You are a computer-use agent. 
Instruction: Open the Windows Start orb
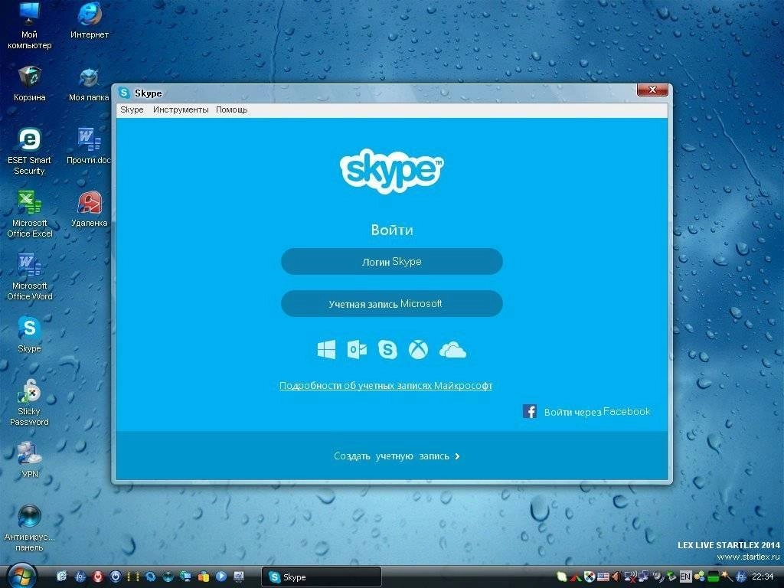coord(21,577)
